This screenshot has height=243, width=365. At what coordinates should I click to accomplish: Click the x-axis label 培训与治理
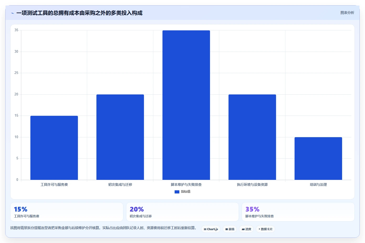click(318, 185)
